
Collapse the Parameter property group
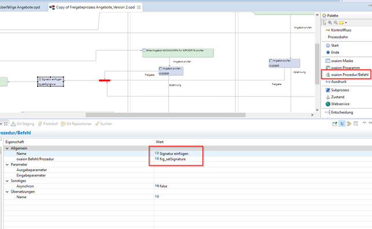(7, 164)
